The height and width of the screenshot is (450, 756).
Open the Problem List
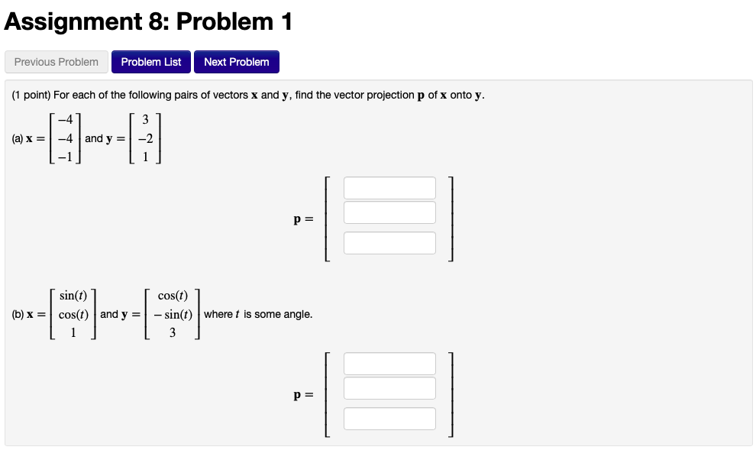[x=150, y=62]
